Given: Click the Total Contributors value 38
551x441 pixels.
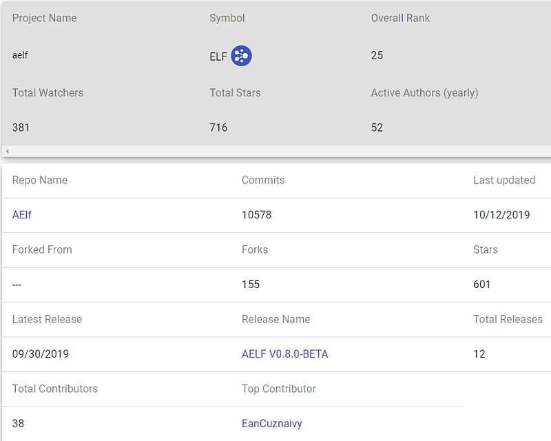Looking at the screenshot, I should pos(19,424).
